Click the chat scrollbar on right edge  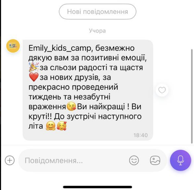click(192, 96)
